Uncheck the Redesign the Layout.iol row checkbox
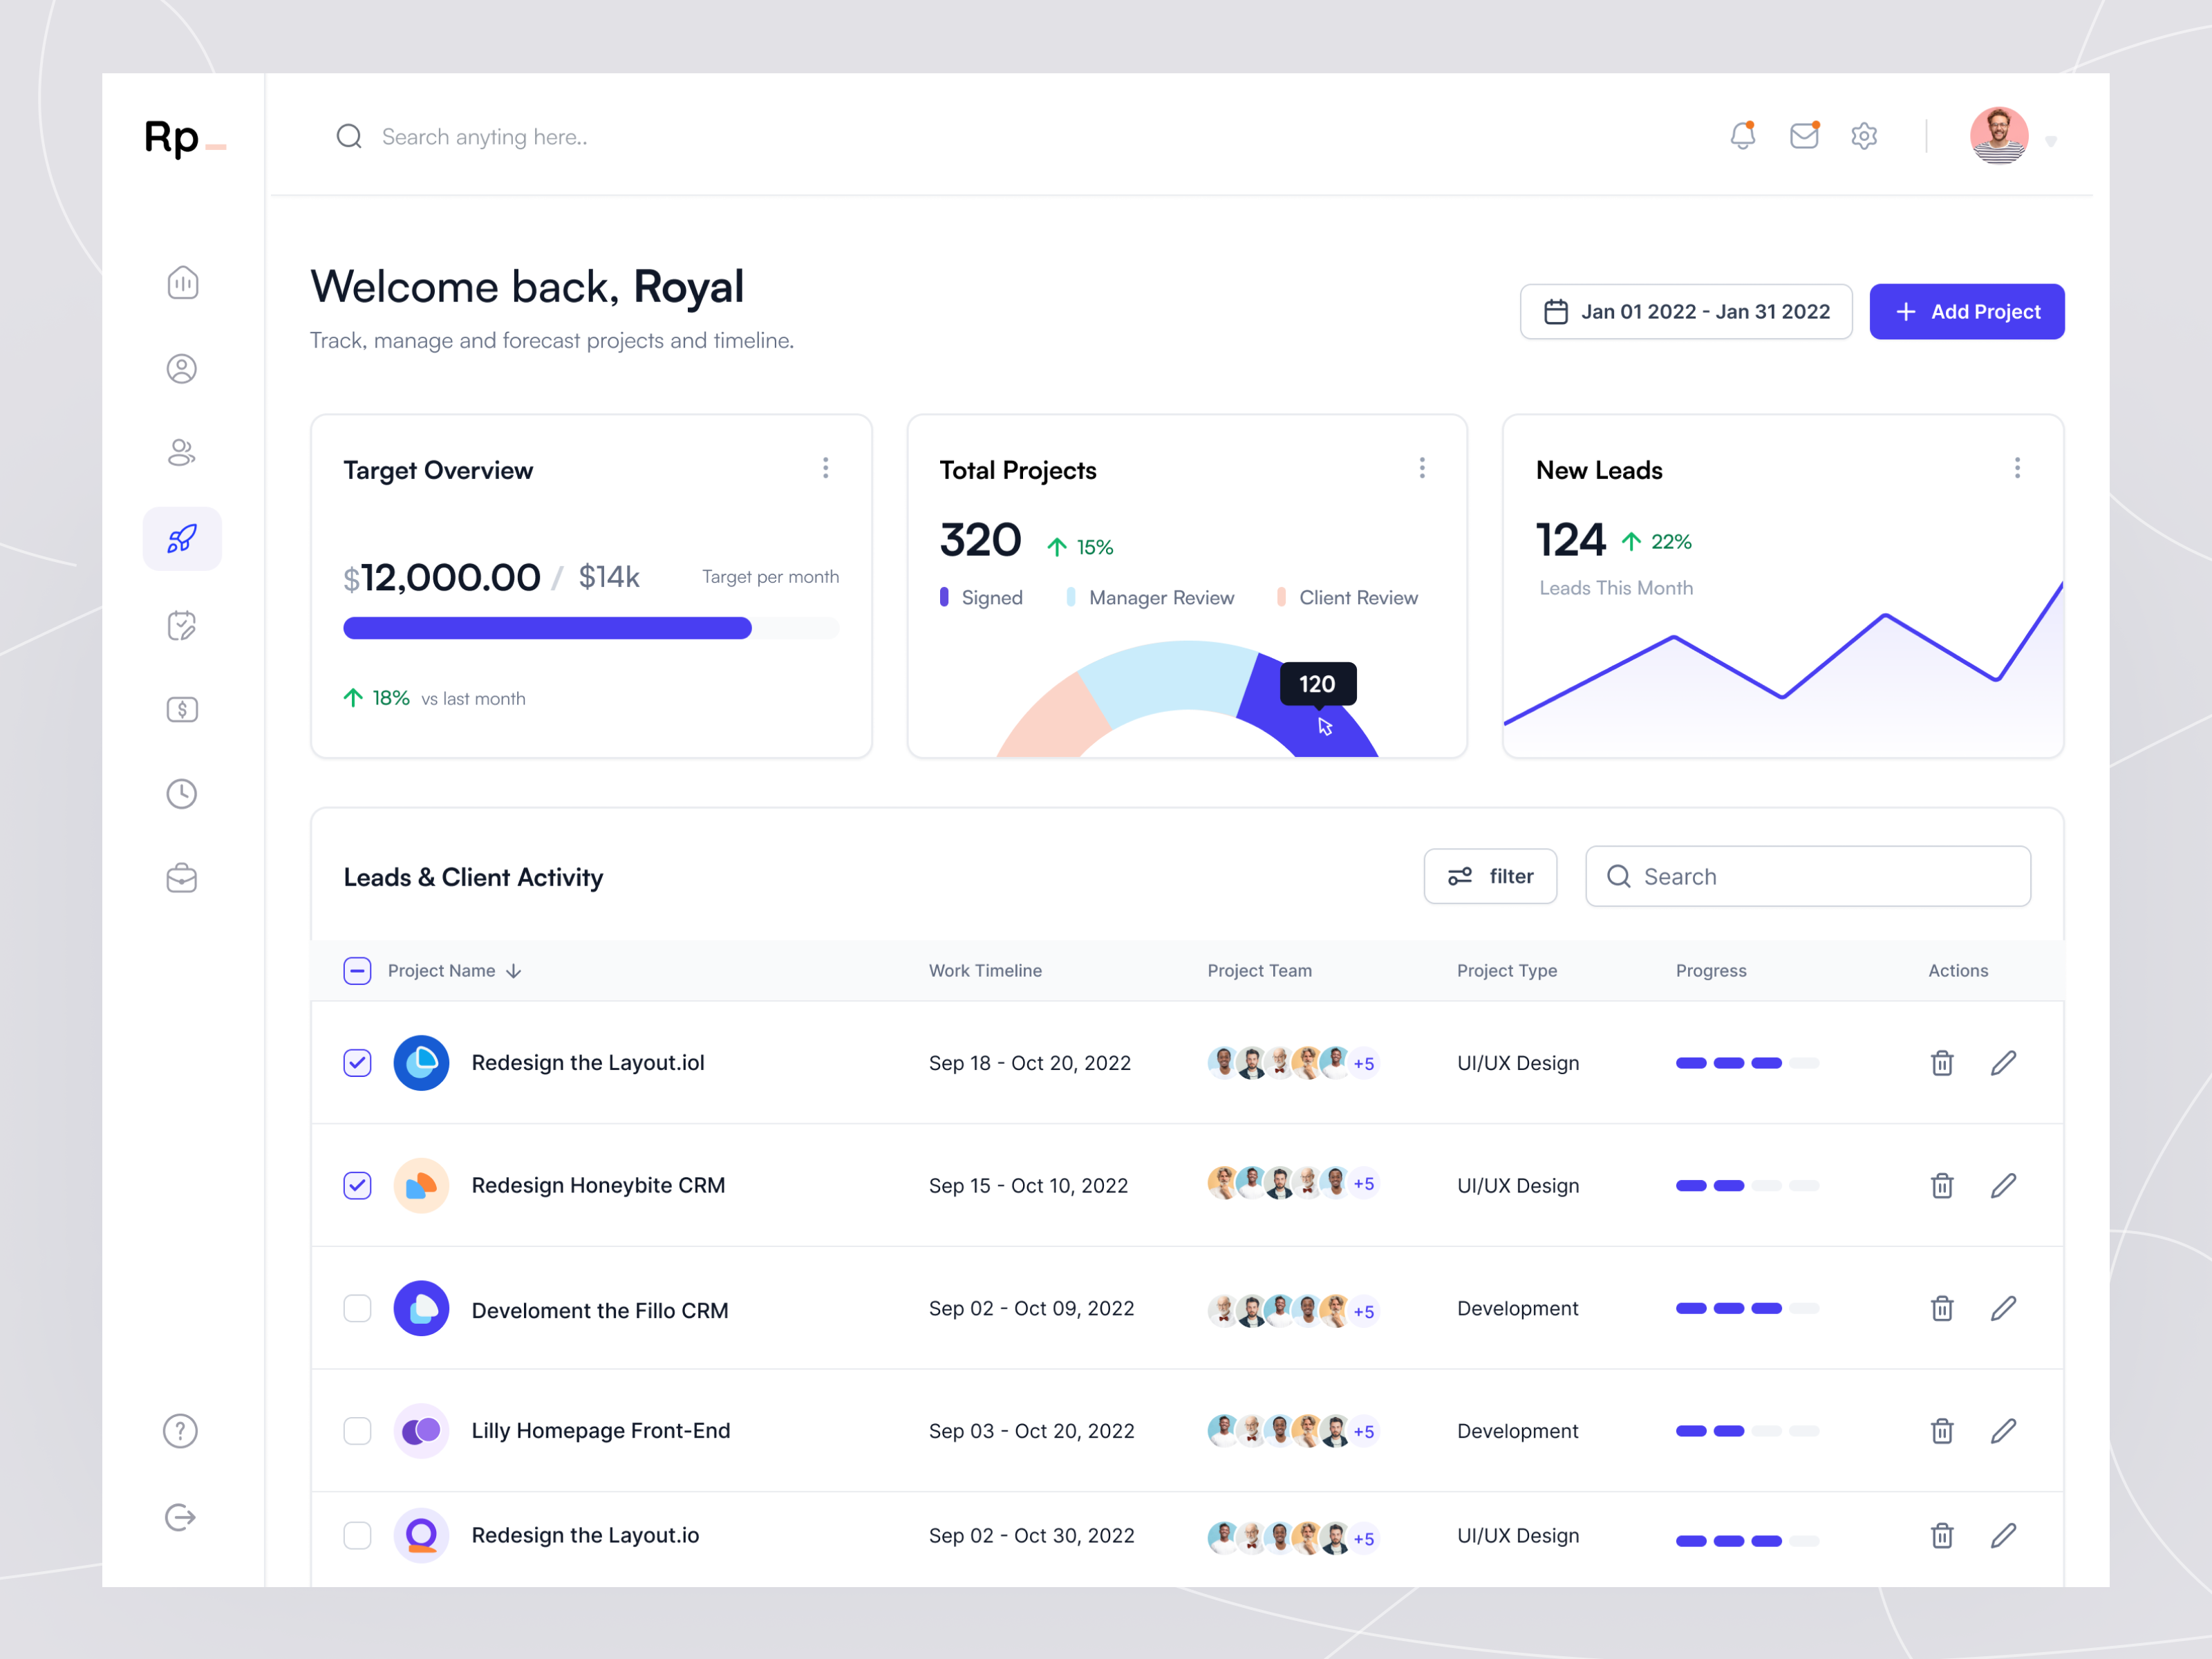 [x=357, y=1063]
